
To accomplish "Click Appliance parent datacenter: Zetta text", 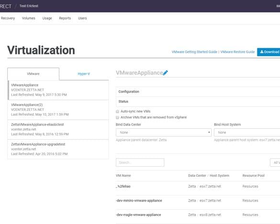I will coord(141,140).
